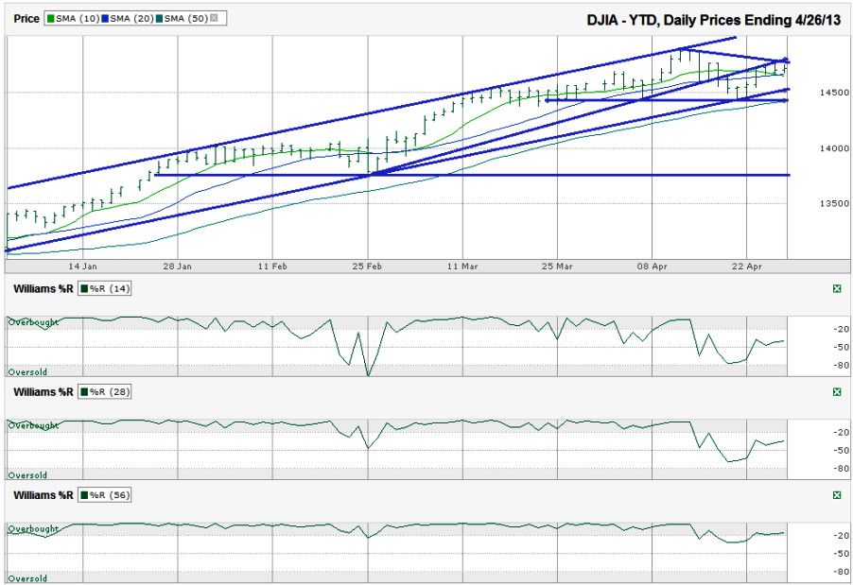Click the -20 scale value in %R (28) panel
Image resolution: width=853 pixels, height=585 pixels.
point(841,432)
